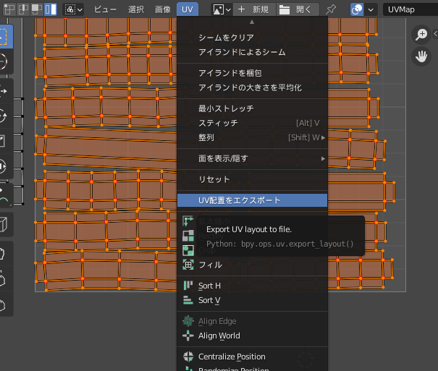Open the image browse dropdown
Image resolution: width=438 pixels, height=371 pixels.
(x=222, y=9)
